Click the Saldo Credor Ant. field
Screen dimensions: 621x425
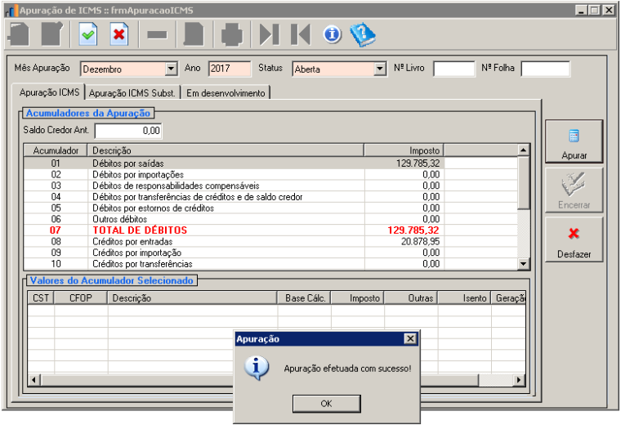tap(128, 131)
